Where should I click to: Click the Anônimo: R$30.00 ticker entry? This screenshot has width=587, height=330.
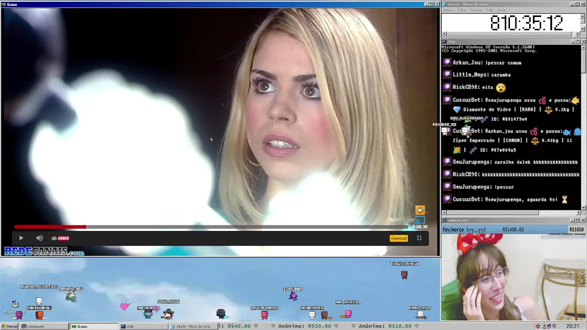[x=304, y=326]
